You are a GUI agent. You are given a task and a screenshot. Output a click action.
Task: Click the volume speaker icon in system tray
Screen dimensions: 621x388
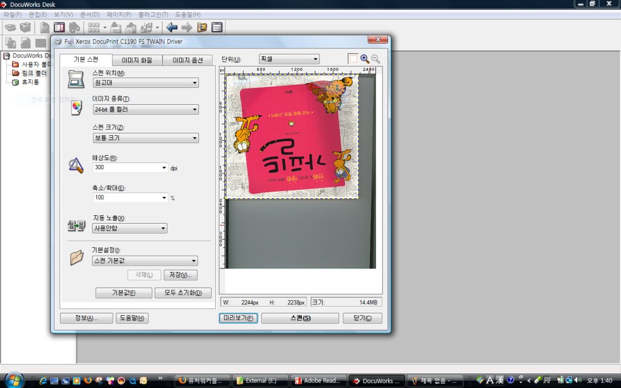(578, 380)
